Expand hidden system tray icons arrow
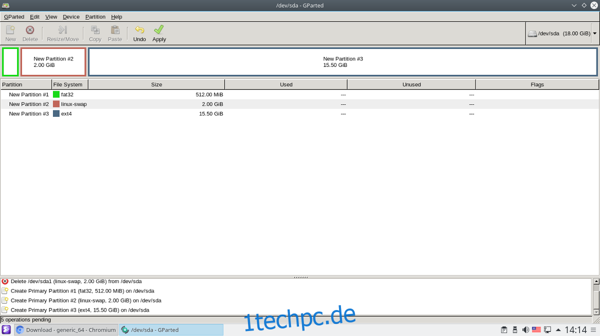The height and width of the screenshot is (336, 600). pyautogui.click(x=558, y=330)
